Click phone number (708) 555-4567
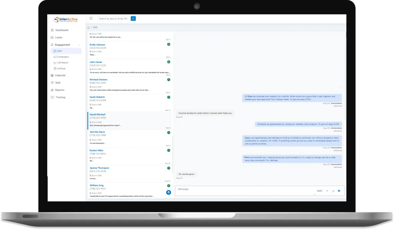The width and height of the screenshot is (394, 230). coord(98,189)
